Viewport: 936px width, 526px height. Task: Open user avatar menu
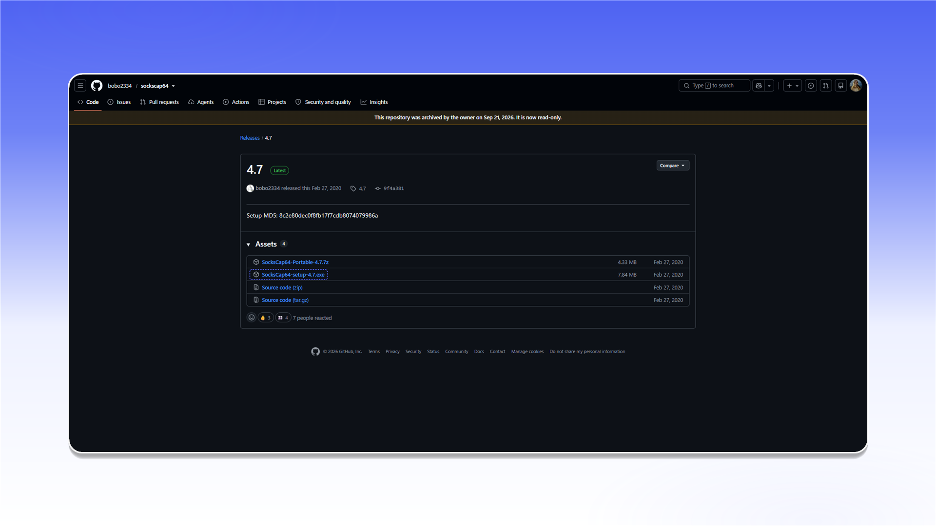point(856,86)
